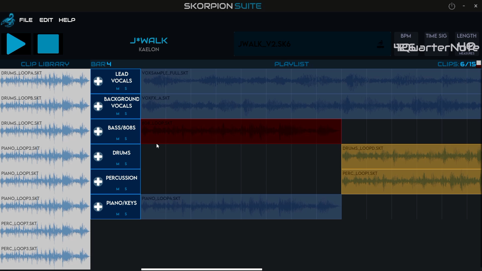Add a clip to the Bass/808s track
The width and height of the screenshot is (482, 271).
(x=98, y=131)
